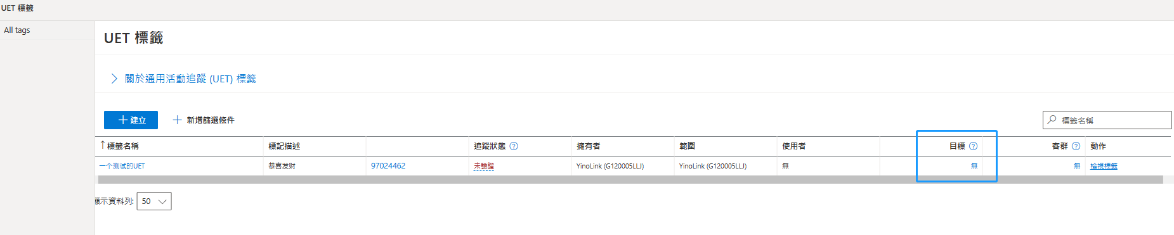The width and height of the screenshot is (1174, 235).
Task: Click the 建立 create button
Action: click(131, 120)
